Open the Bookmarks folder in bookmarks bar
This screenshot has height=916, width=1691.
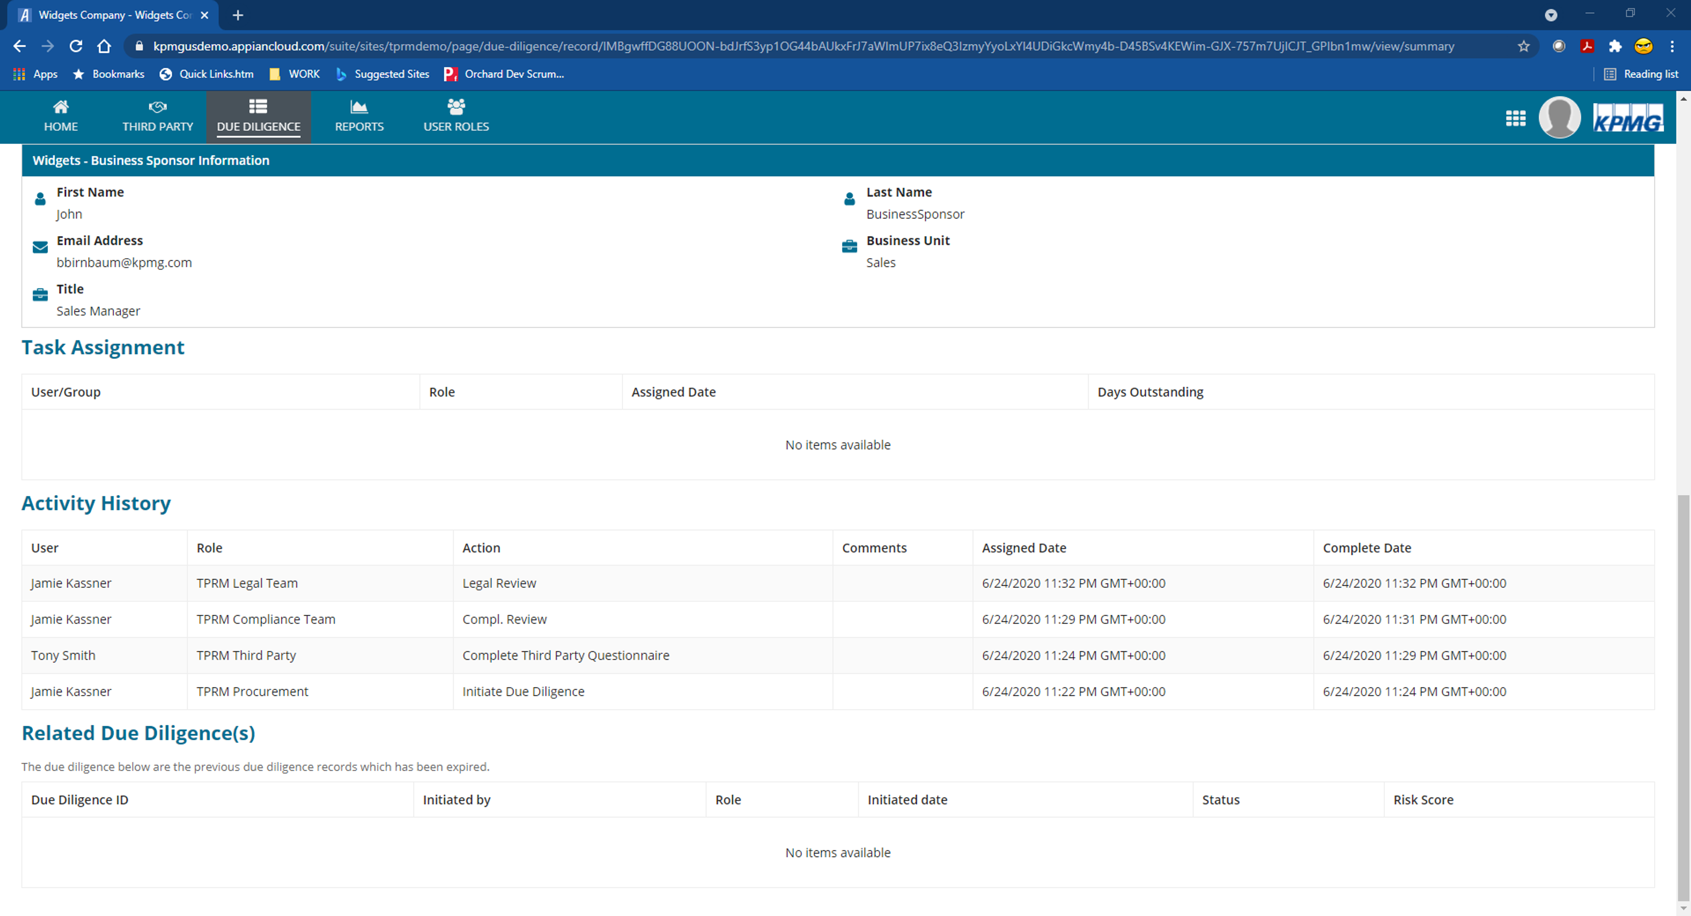pyautogui.click(x=108, y=74)
